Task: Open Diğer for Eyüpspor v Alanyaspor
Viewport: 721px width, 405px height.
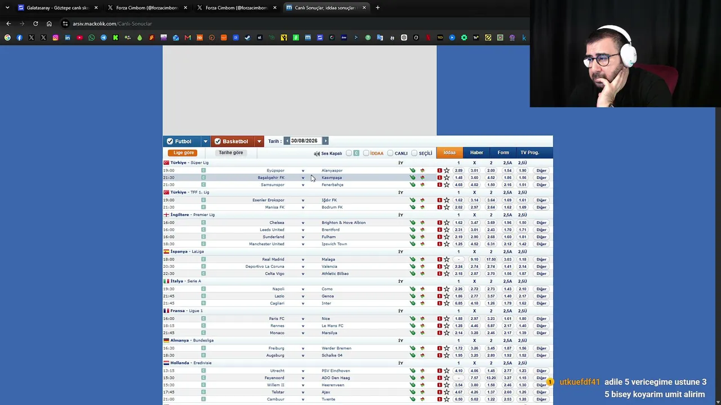Action: pos(541,170)
